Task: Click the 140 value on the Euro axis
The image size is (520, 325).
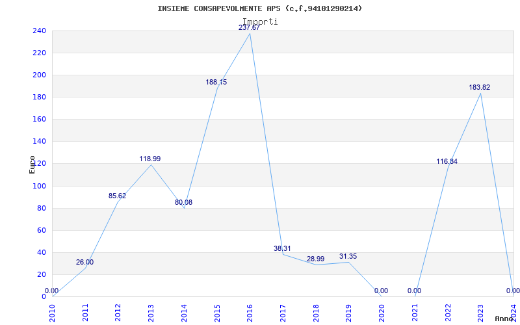Action: pos(39,142)
